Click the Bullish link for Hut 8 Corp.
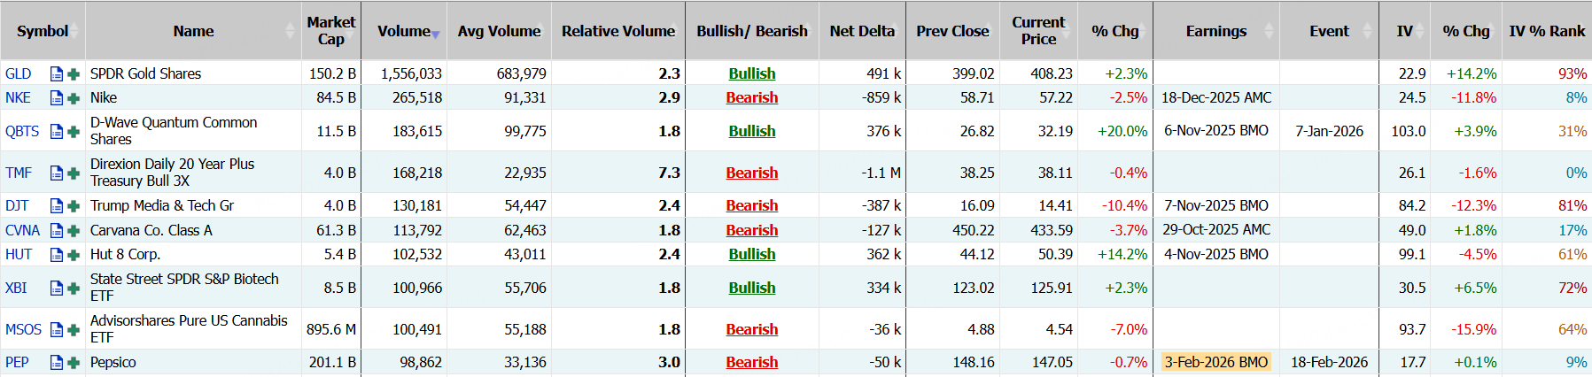Image resolution: width=1592 pixels, height=377 pixels. click(751, 255)
